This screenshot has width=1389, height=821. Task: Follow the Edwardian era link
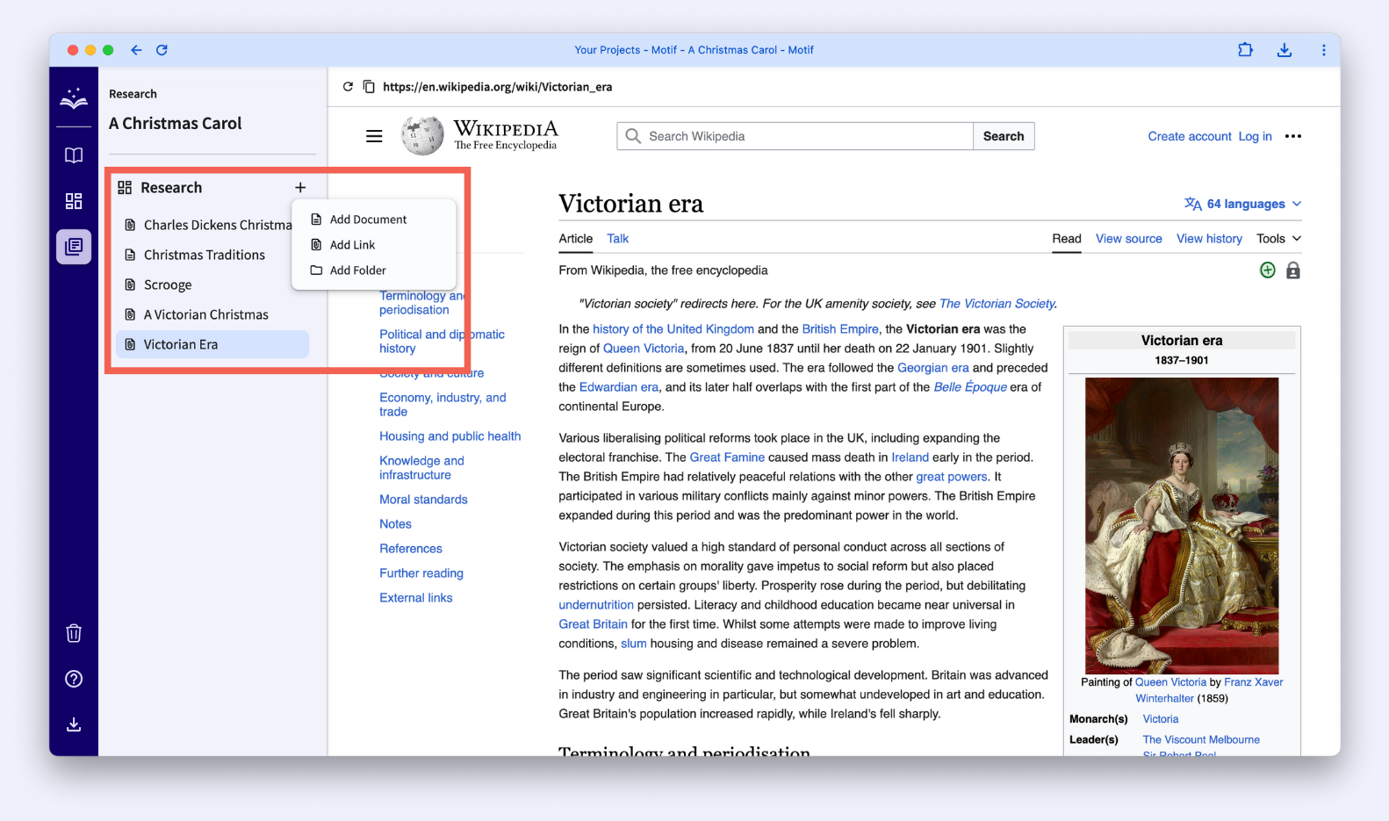click(619, 387)
